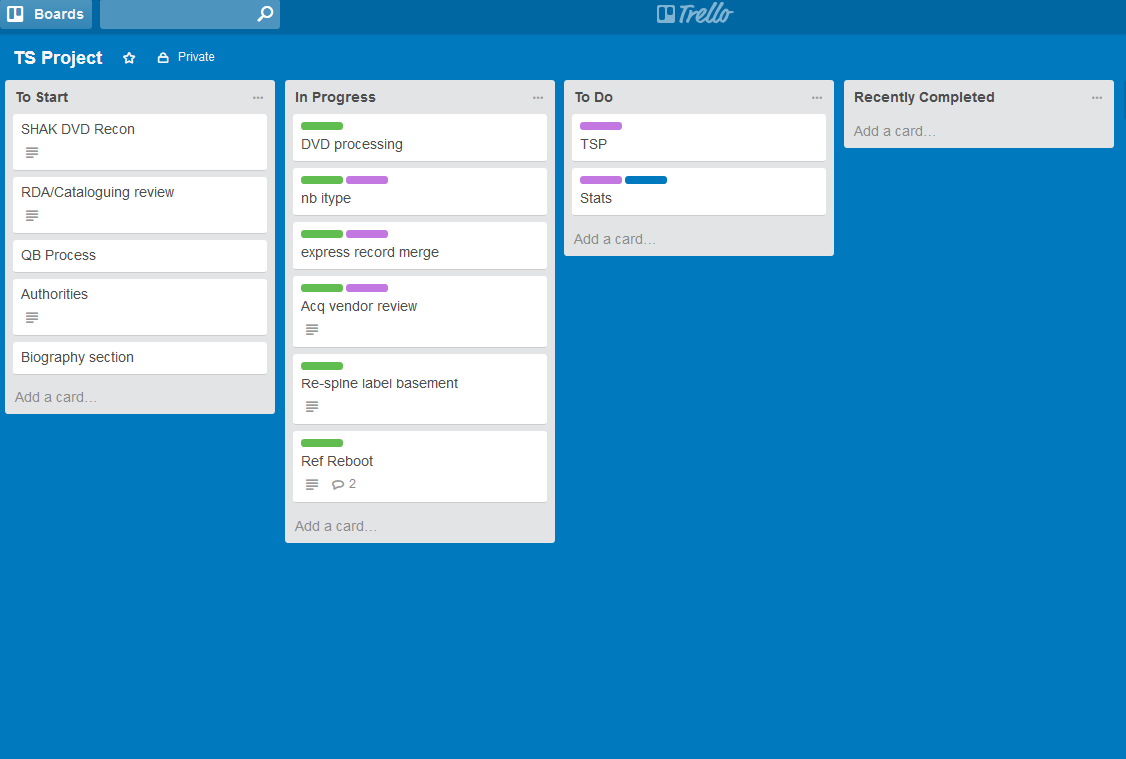Screen dimensions: 1126x759
Task: Open the Boards menu button
Action: 46,14
